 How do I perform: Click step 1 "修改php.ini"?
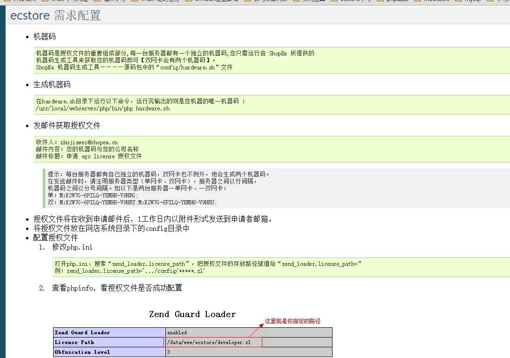pos(72,247)
